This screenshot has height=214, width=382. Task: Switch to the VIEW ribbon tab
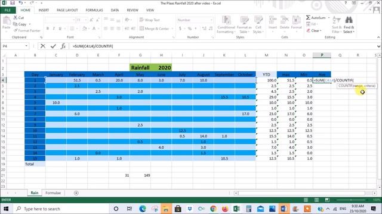pos(150,10)
